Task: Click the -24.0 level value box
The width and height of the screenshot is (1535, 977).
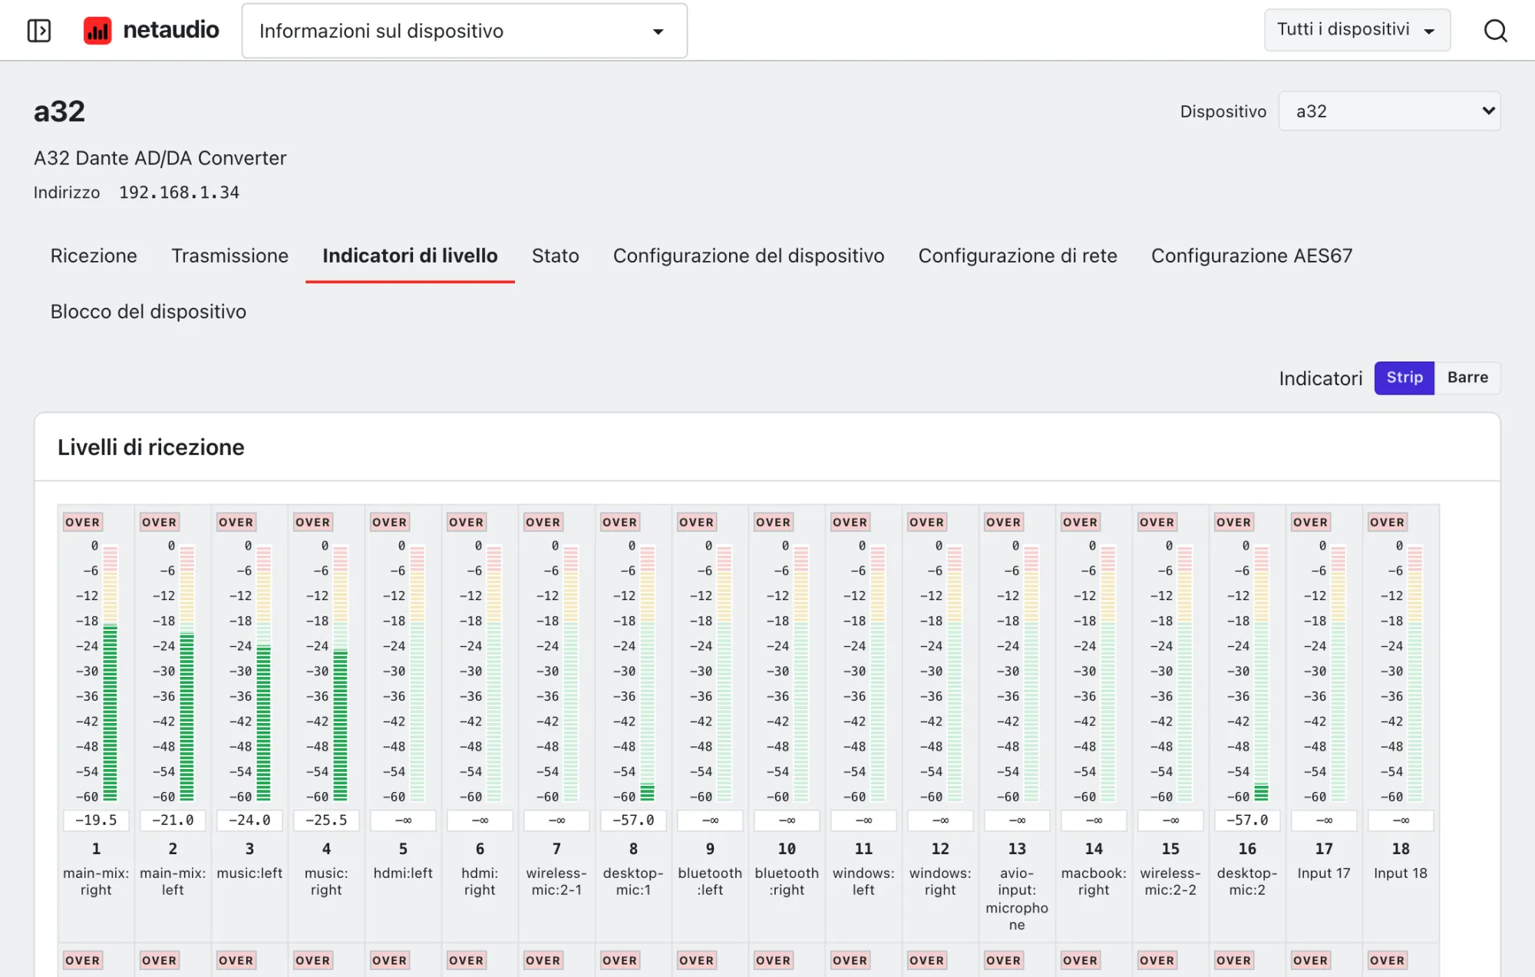Action: tap(249, 820)
